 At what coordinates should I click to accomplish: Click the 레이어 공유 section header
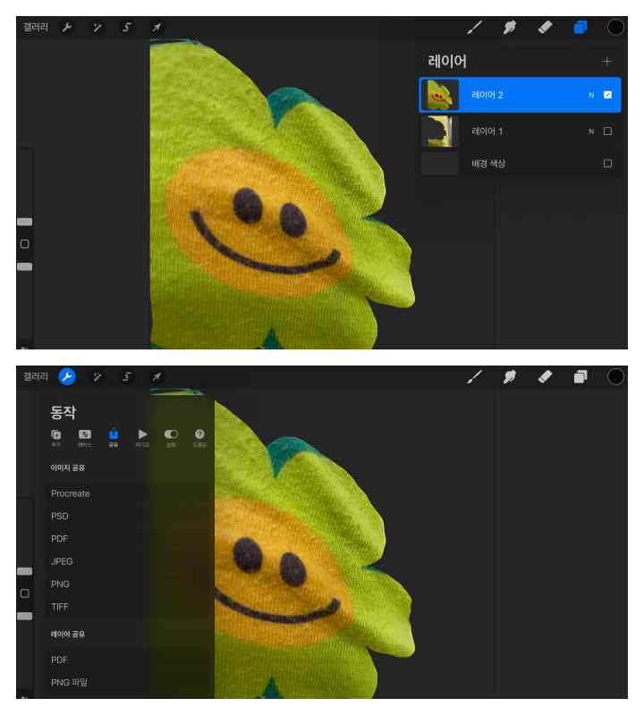tap(68, 635)
